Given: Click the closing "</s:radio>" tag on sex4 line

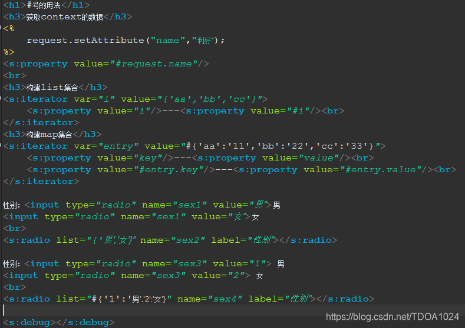Looking at the screenshot, I should (345, 299).
